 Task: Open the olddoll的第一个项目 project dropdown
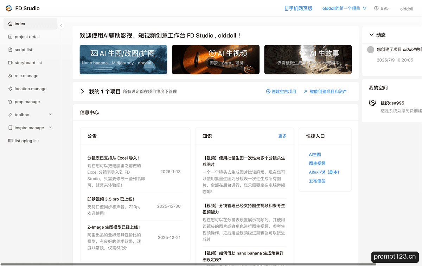click(344, 8)
